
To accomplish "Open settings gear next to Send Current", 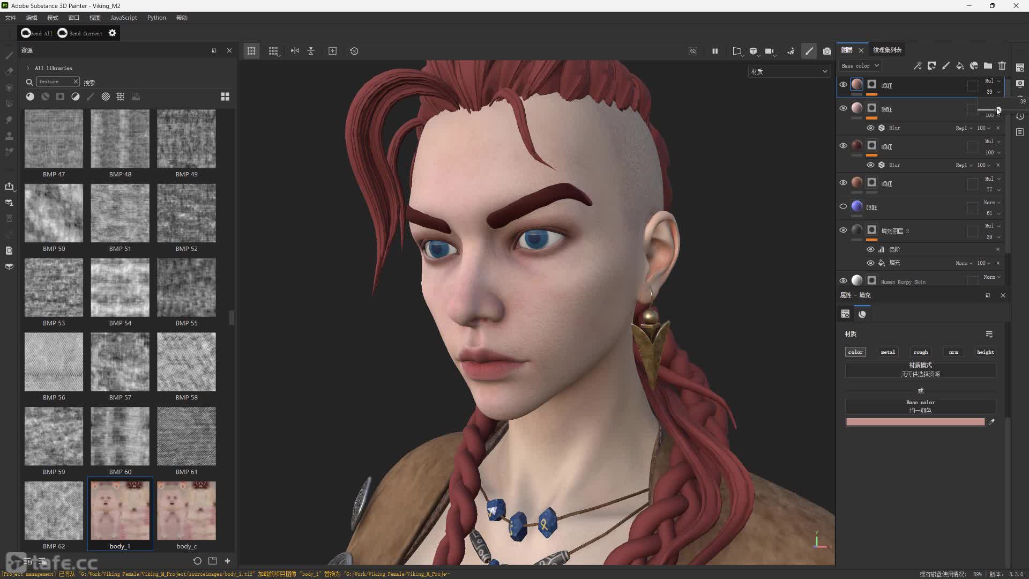I will point(112,33).
